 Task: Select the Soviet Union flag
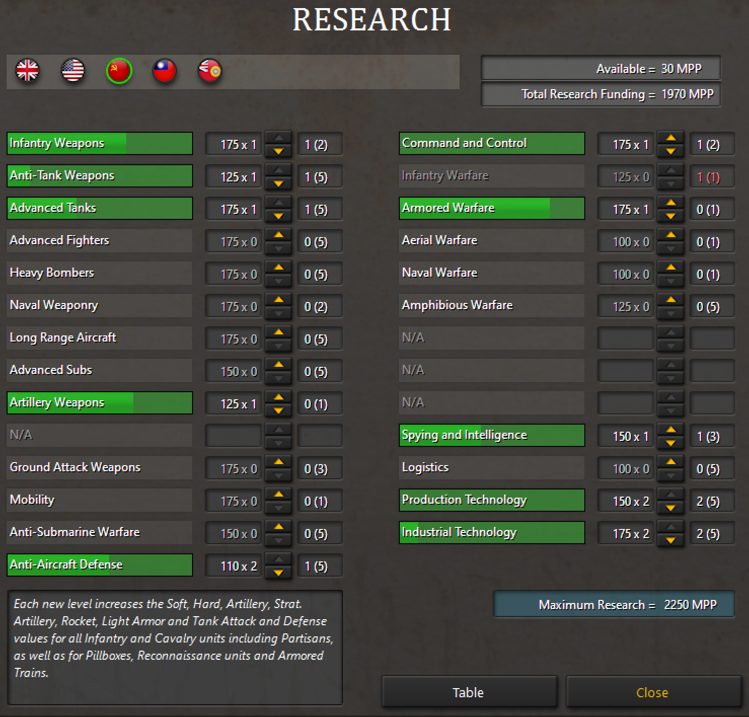(119, 71)
